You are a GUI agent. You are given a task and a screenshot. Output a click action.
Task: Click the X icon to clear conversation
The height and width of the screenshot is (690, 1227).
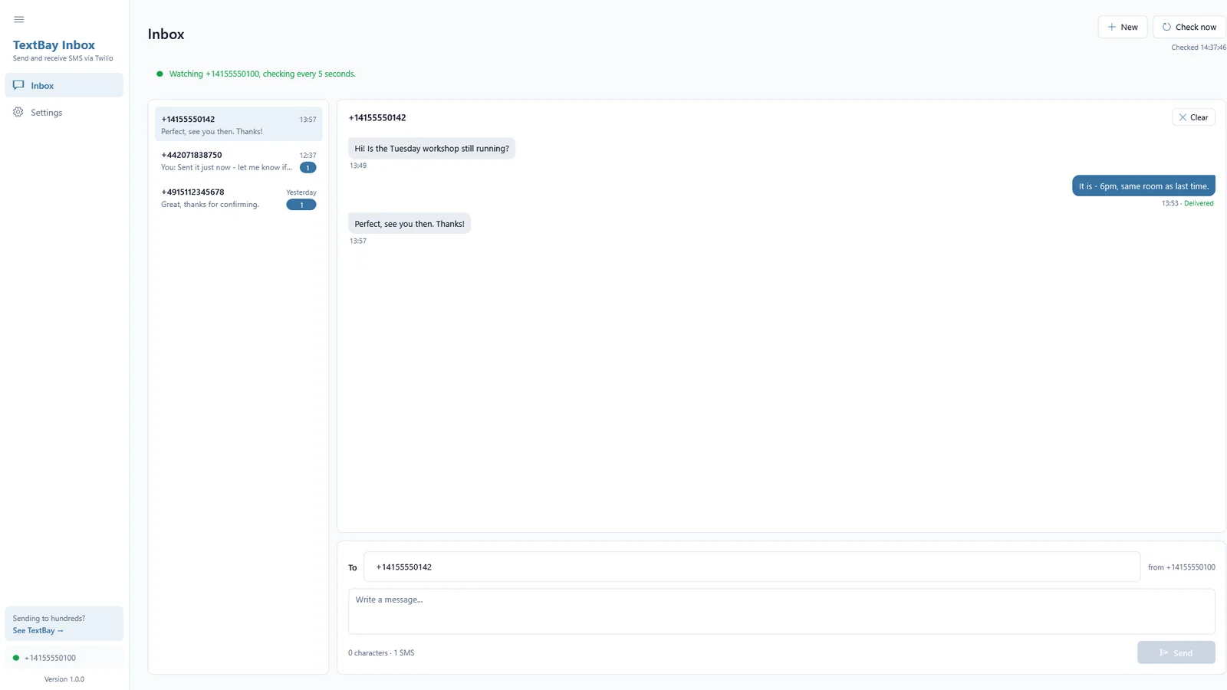click(x=1183, y=117)
